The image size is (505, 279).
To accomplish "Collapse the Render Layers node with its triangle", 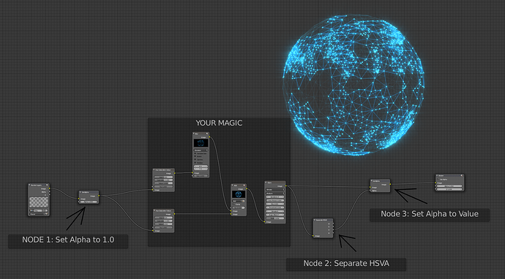I will (29, 185).
